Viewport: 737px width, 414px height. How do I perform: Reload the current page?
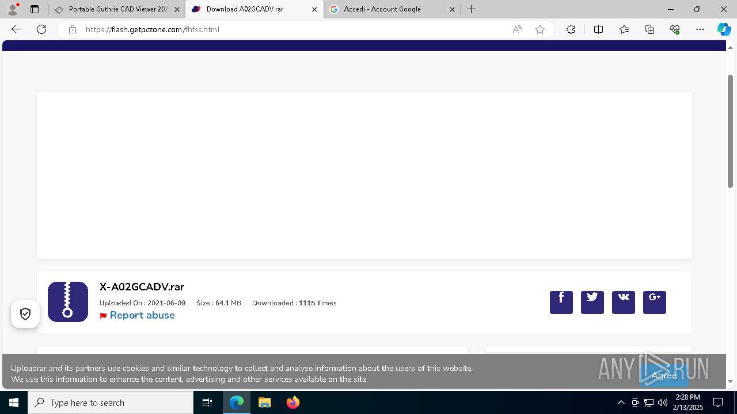click(x=41, y=29)
